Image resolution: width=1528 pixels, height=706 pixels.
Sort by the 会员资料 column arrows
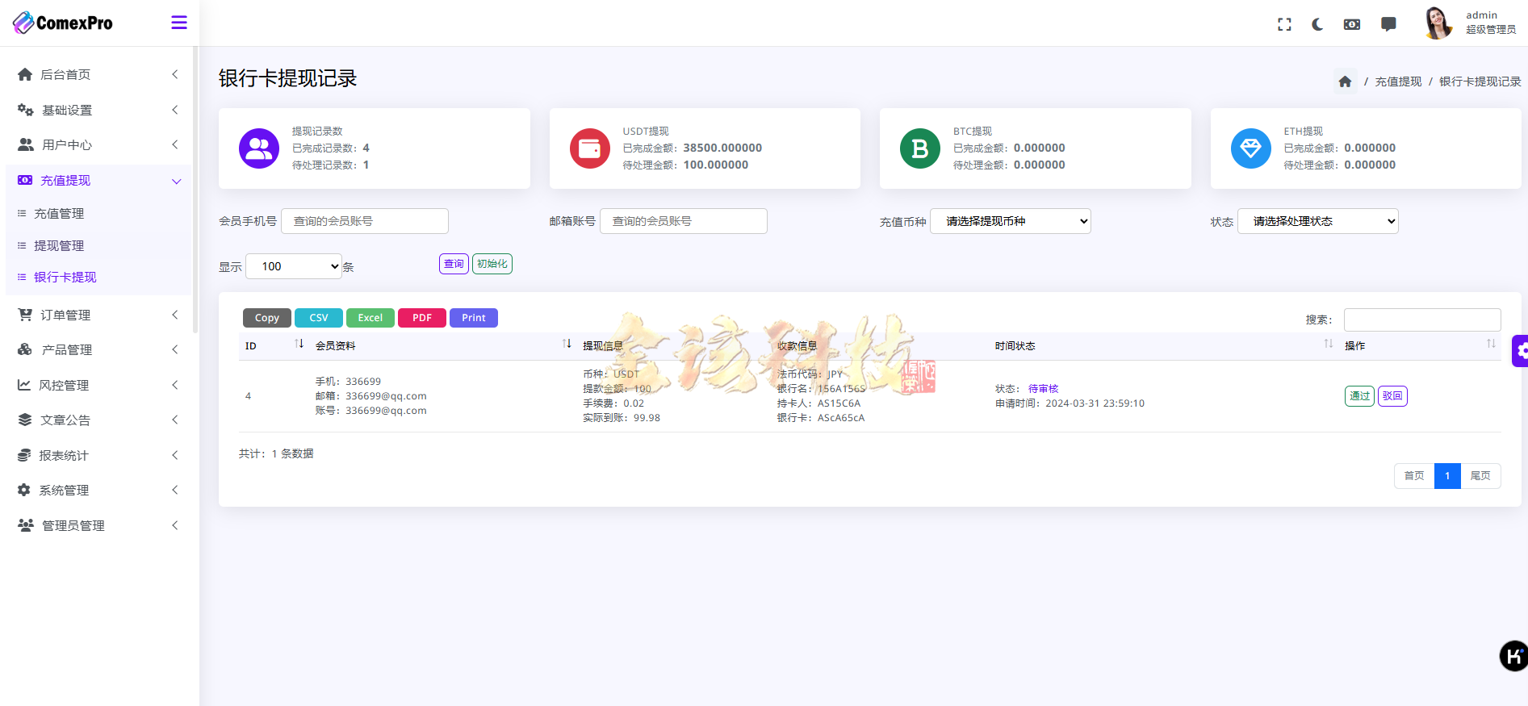[x=567, y=345]
